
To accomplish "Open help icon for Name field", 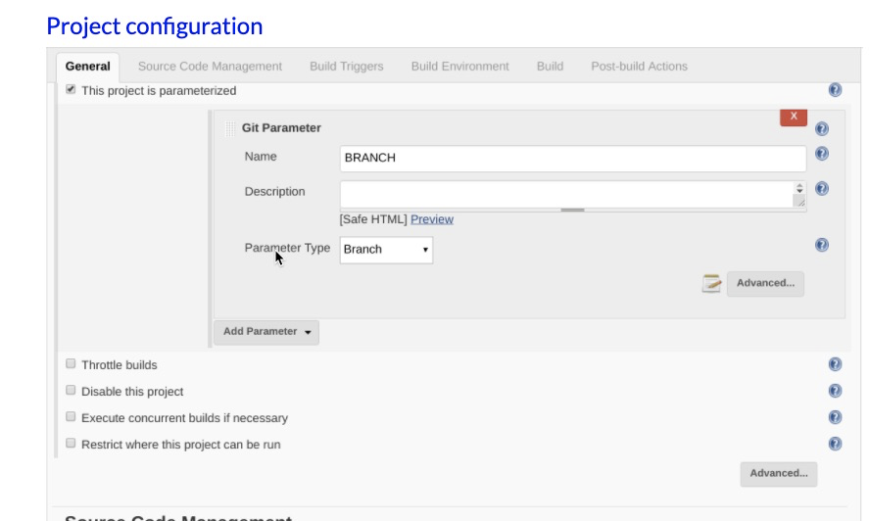I will click(821, 154).
